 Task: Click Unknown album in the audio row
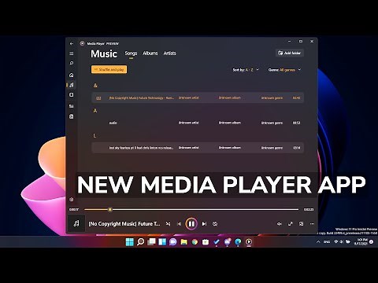pyautogui.click(x=230, y=123)
